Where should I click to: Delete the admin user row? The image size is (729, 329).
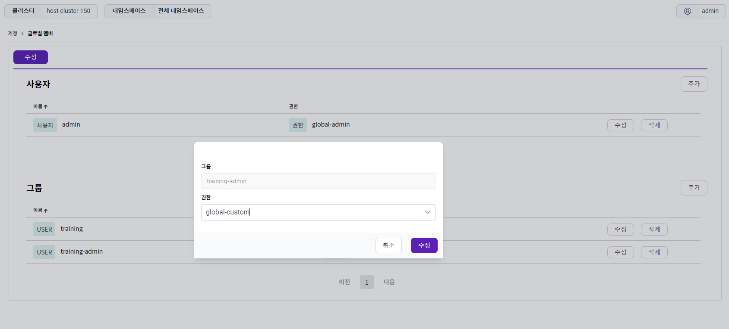654,125
